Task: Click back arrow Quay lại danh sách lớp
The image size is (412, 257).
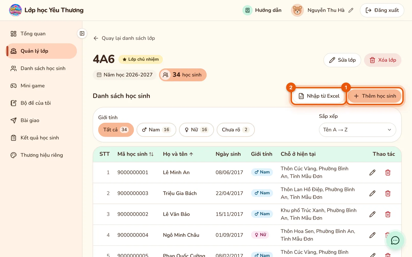Action: (x=96, y=38)
